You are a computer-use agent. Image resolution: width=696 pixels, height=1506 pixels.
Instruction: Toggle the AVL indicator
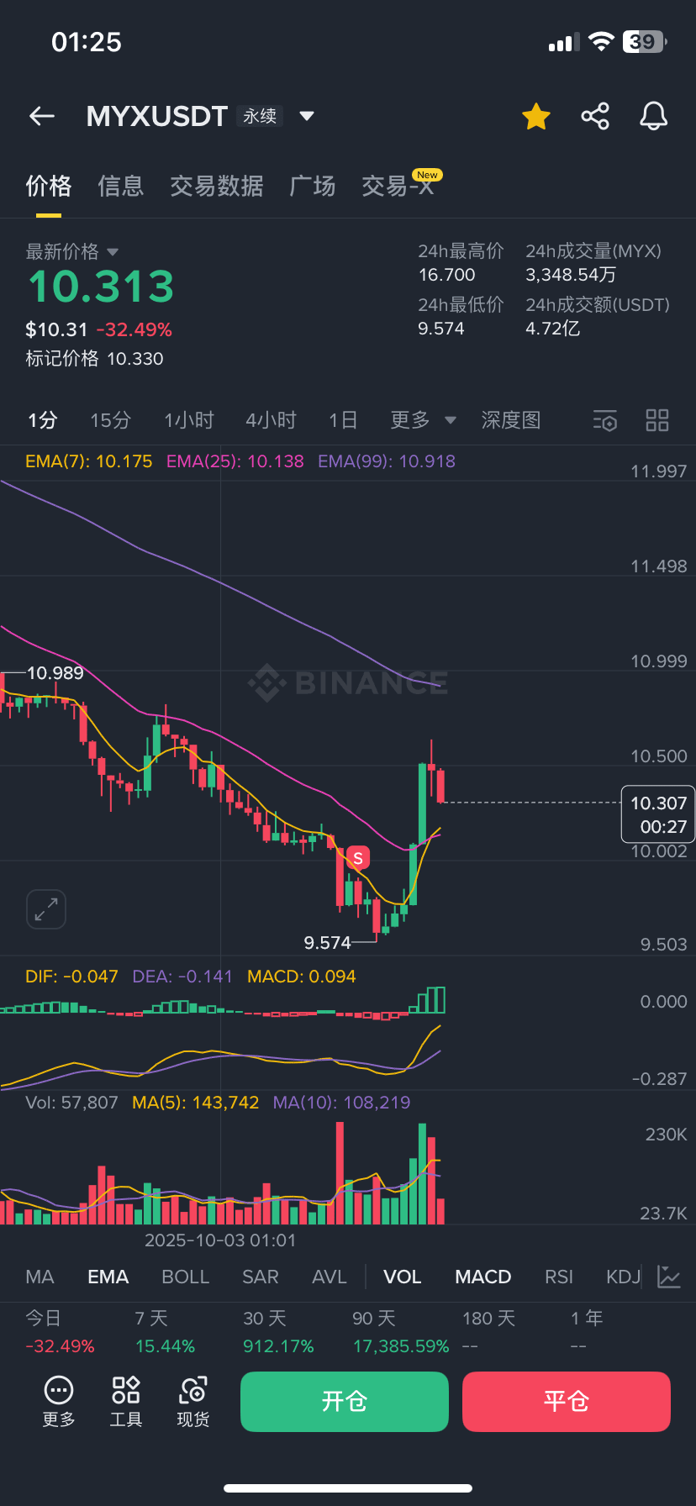pyautogui.click(x=330, y=1277)
